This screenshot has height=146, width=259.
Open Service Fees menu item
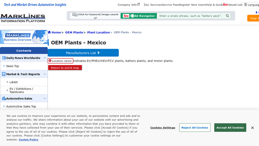pos(170,5)
